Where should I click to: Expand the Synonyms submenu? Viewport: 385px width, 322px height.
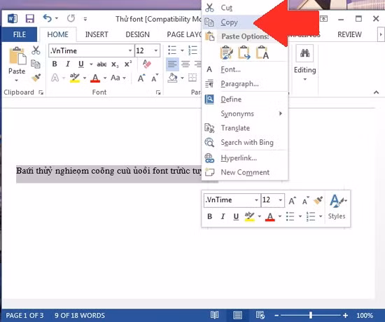[245, 113]
